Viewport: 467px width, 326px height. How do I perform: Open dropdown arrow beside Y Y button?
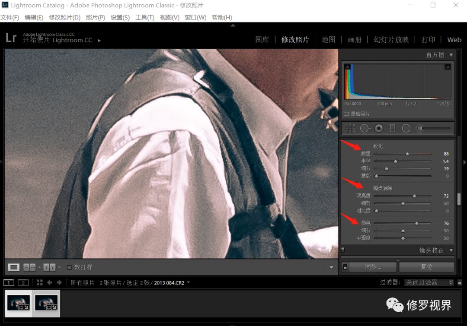tap(60, 267)
